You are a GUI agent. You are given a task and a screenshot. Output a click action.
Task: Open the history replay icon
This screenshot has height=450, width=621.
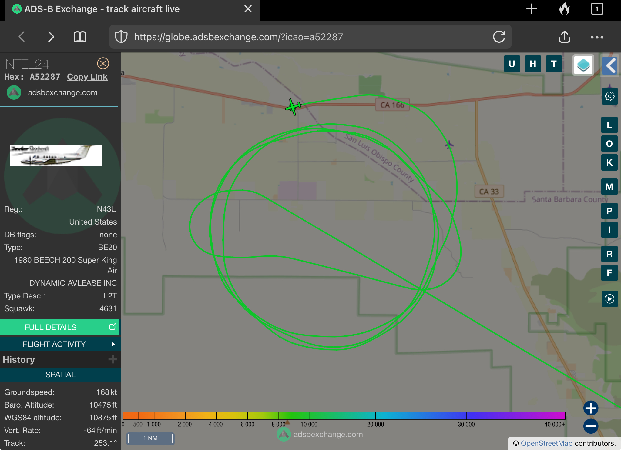coord(609,299)
